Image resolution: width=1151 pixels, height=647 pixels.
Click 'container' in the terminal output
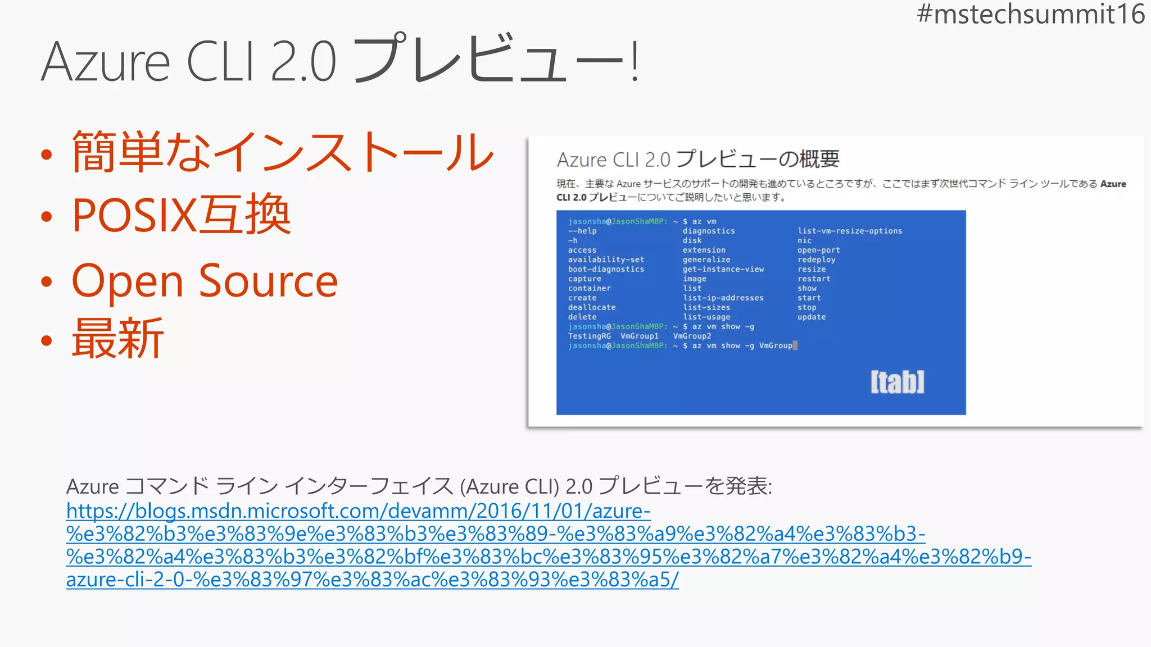click(x=590, y=288)
